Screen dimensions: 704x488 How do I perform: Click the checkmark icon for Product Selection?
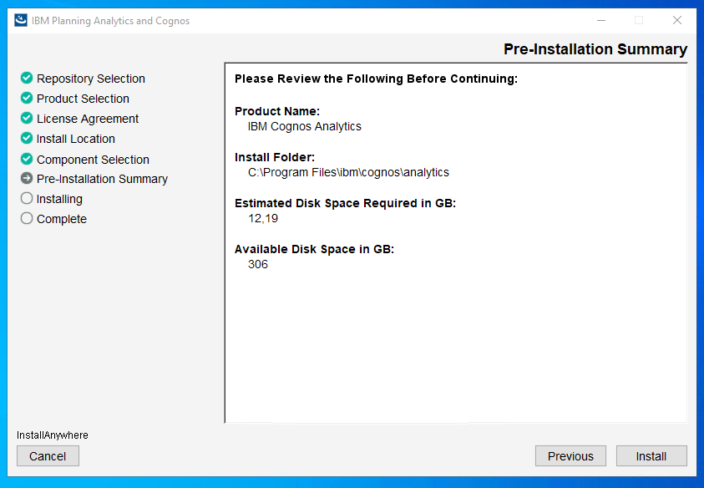(x=25, y=98)
